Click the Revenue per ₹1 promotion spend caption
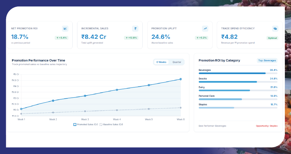This screenshot has width=291, height=154. [x=238, y=43]
